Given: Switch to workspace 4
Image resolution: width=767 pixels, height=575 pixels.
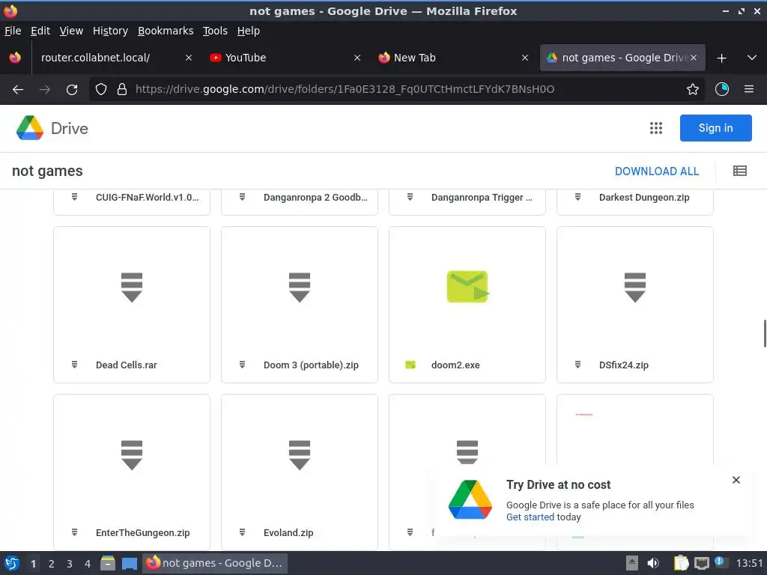Looking at the screenshot, I should (x=88, y=564).
